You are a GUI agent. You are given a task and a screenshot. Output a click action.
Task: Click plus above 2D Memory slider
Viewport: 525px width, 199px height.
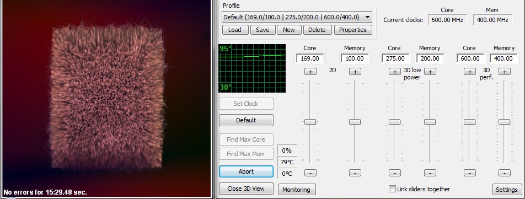[x=355, y=72]
